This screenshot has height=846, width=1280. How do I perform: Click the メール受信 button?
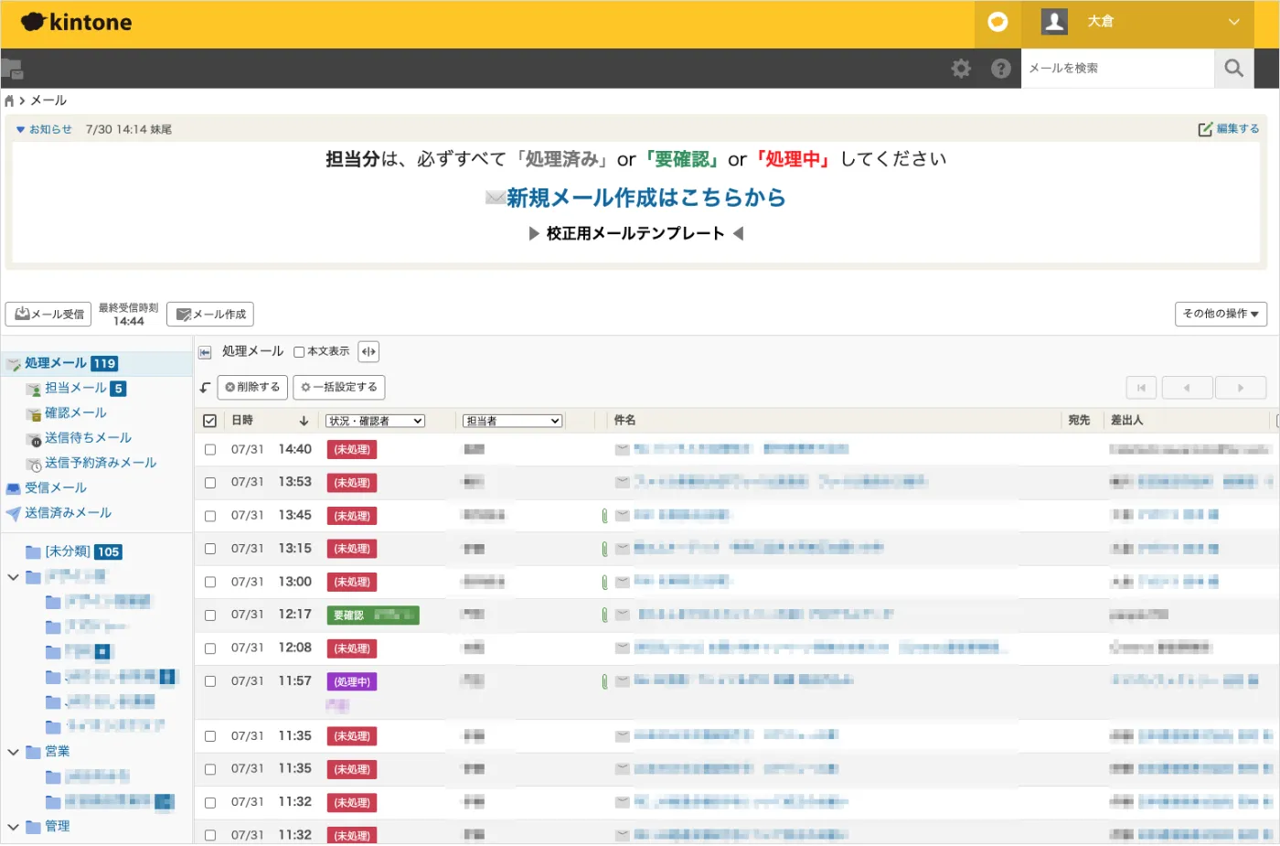(48, 315)
